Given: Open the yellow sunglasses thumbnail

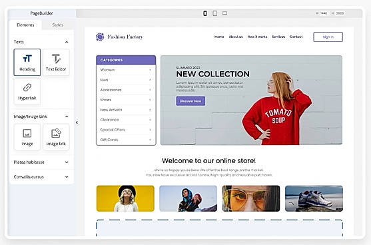Looking at the screenshot, I should click(251, 198).
